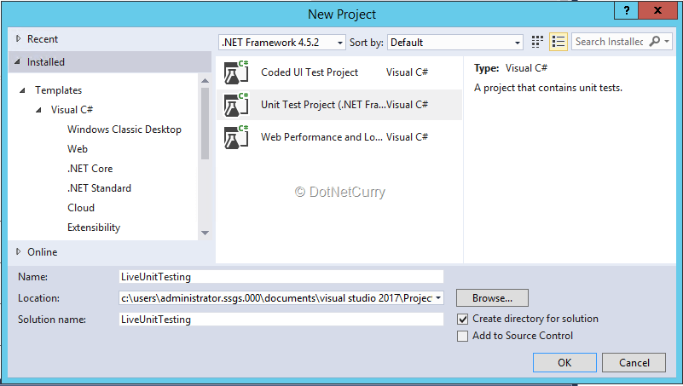Click the Browse... button
683x386 pixels.
point(492,298)
